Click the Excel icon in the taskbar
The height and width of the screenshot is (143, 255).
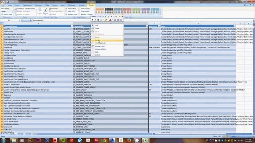pyautogui.click(x=145, y=140)
